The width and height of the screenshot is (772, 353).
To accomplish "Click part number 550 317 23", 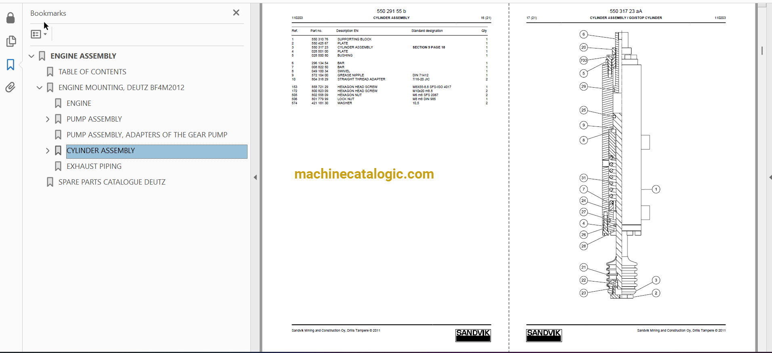I will [x=320, y=47].
